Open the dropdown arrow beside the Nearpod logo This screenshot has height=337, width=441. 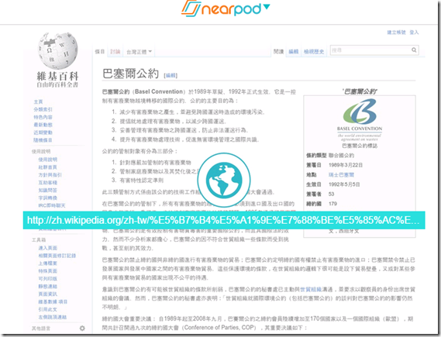(x=267, y=6)
